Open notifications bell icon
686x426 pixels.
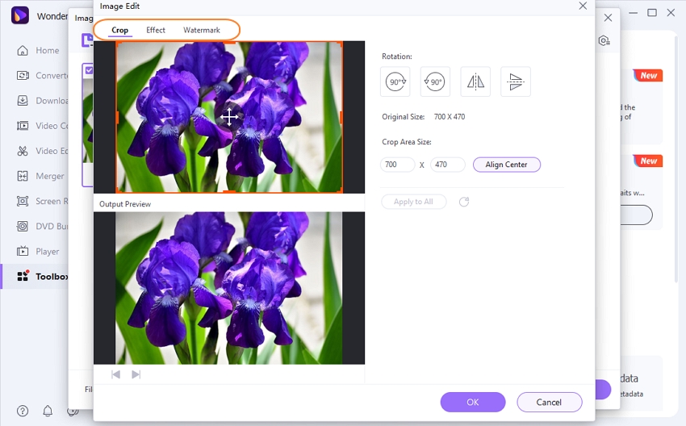click(48, 411)
